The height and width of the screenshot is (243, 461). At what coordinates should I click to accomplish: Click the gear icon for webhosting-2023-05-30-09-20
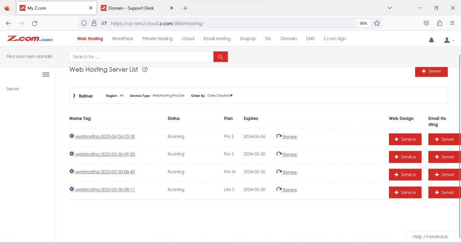[72, 154]
